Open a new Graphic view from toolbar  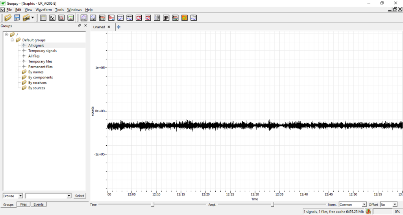tap(52, 18)
